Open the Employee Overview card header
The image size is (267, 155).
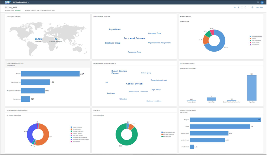[x=48, y=16]
